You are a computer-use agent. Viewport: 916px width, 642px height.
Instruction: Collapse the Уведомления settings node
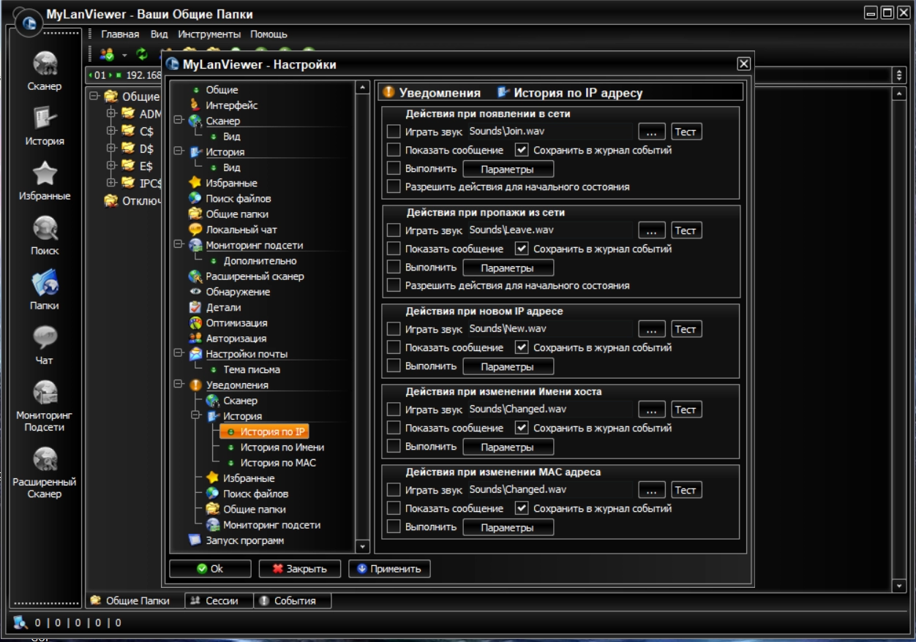(x=179, y=385)
